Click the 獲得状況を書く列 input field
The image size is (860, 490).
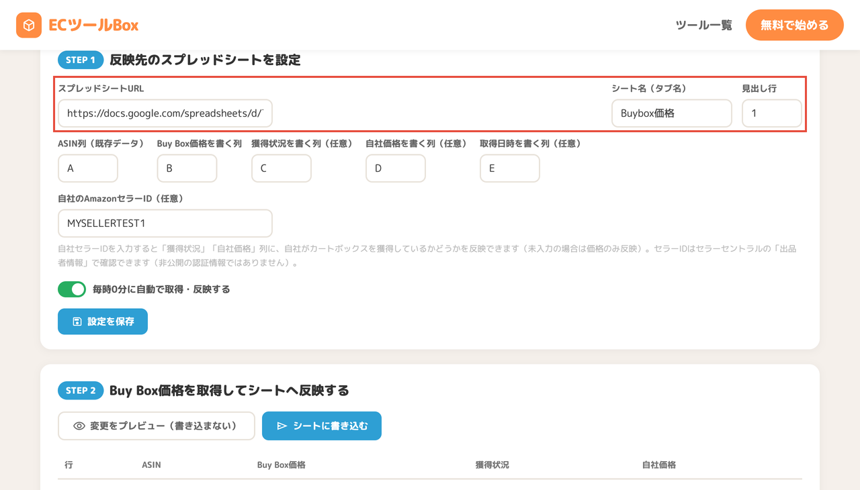tap(281, 168)
